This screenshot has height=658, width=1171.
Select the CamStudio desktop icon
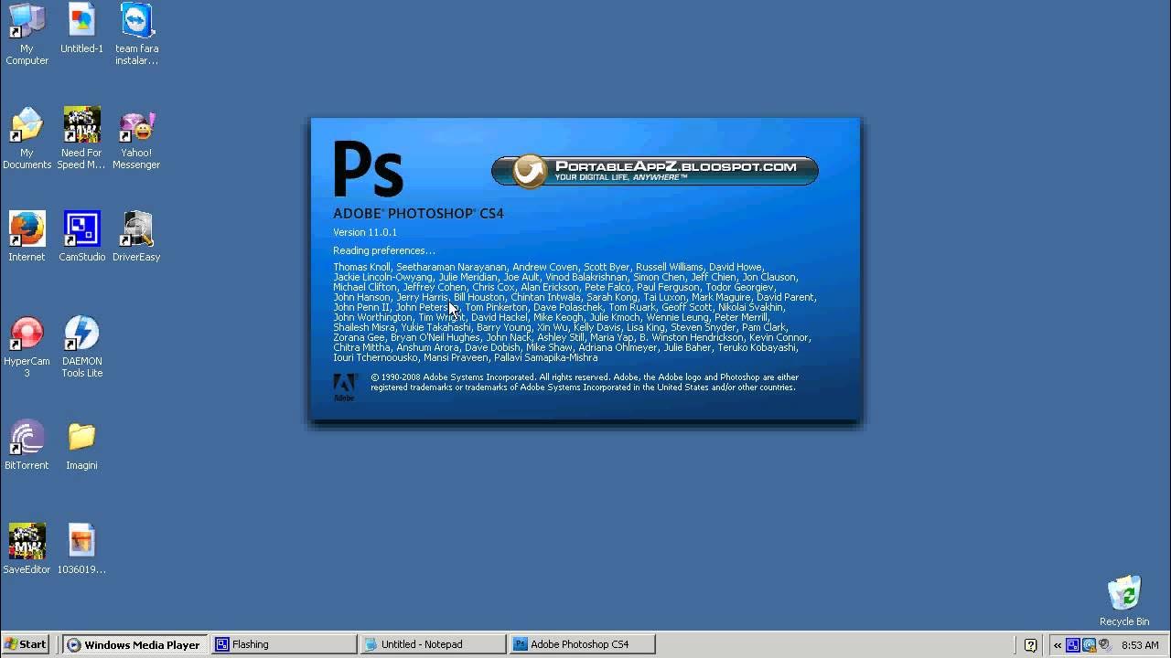(x=81, y=237)
